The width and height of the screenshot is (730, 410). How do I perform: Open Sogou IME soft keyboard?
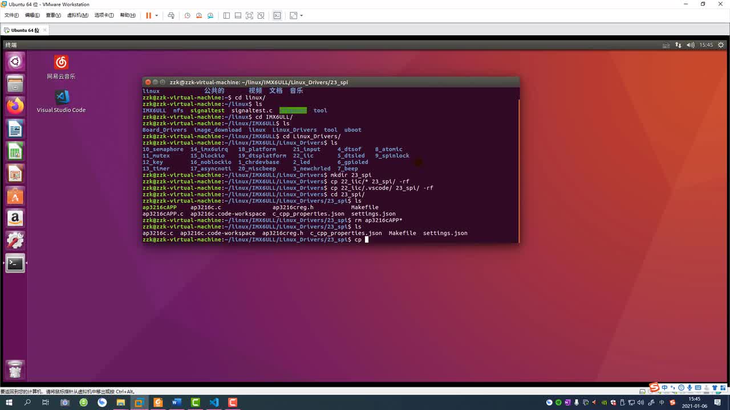[699, 388]
